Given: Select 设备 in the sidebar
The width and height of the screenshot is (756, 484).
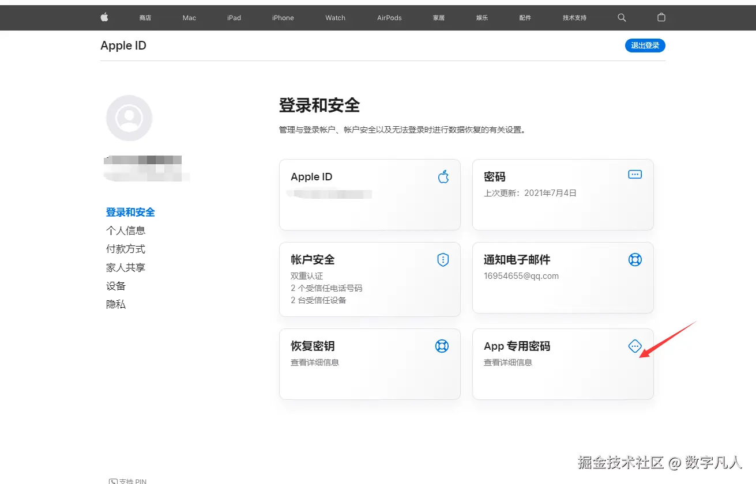Looking at the screenshot, I should [x=116, y=286].
